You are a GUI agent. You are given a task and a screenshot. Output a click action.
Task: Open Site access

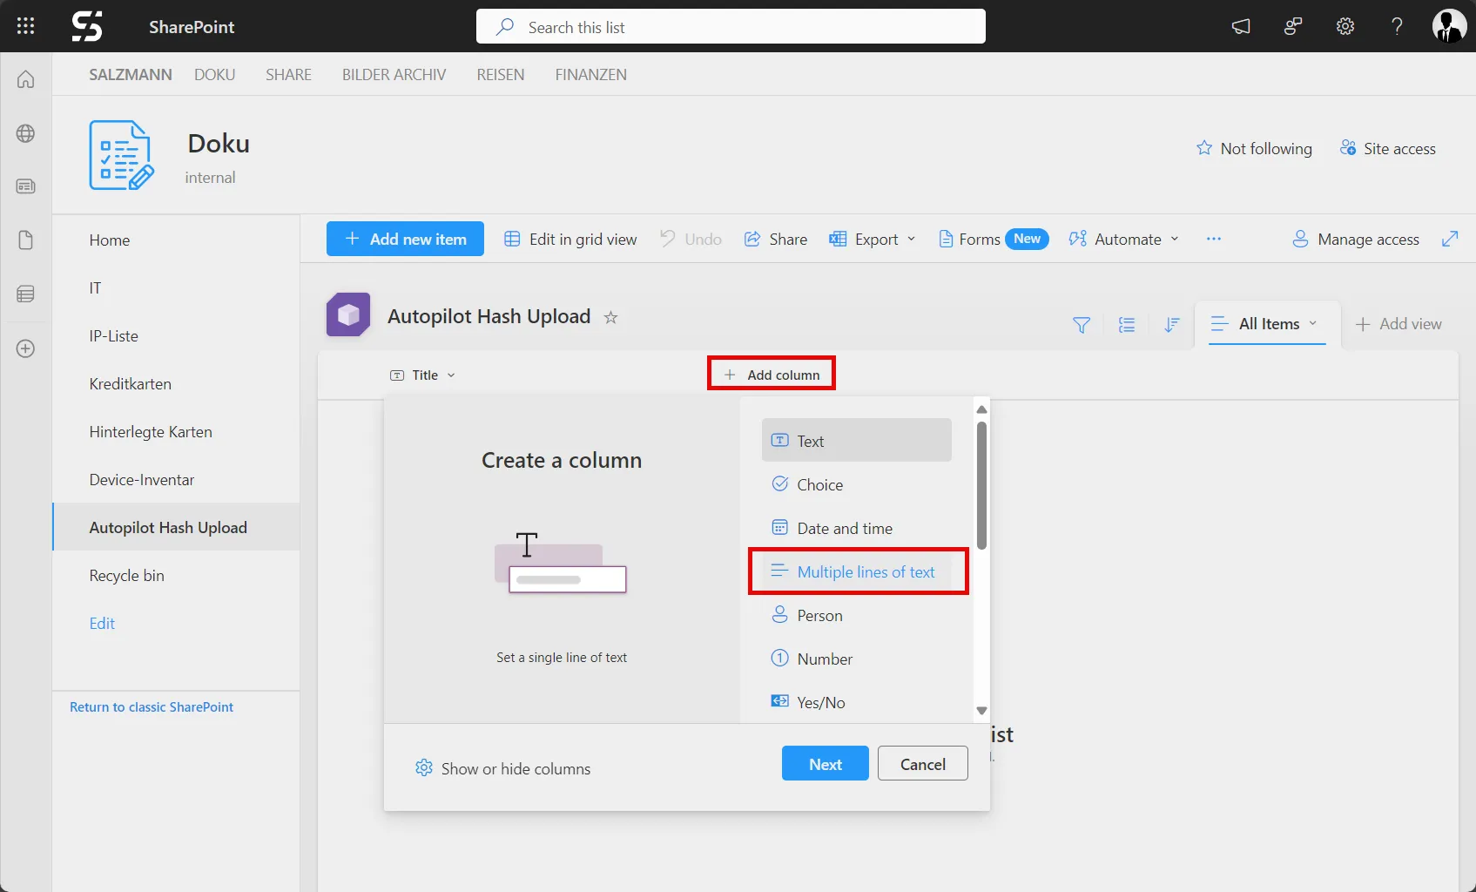(x=1388, y=148)
